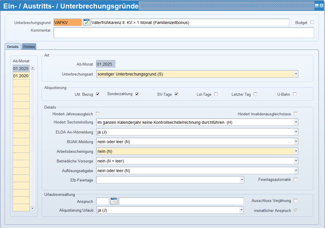Open the Anspruch lookup icon
Screen dimensions: 325x228
113,201
